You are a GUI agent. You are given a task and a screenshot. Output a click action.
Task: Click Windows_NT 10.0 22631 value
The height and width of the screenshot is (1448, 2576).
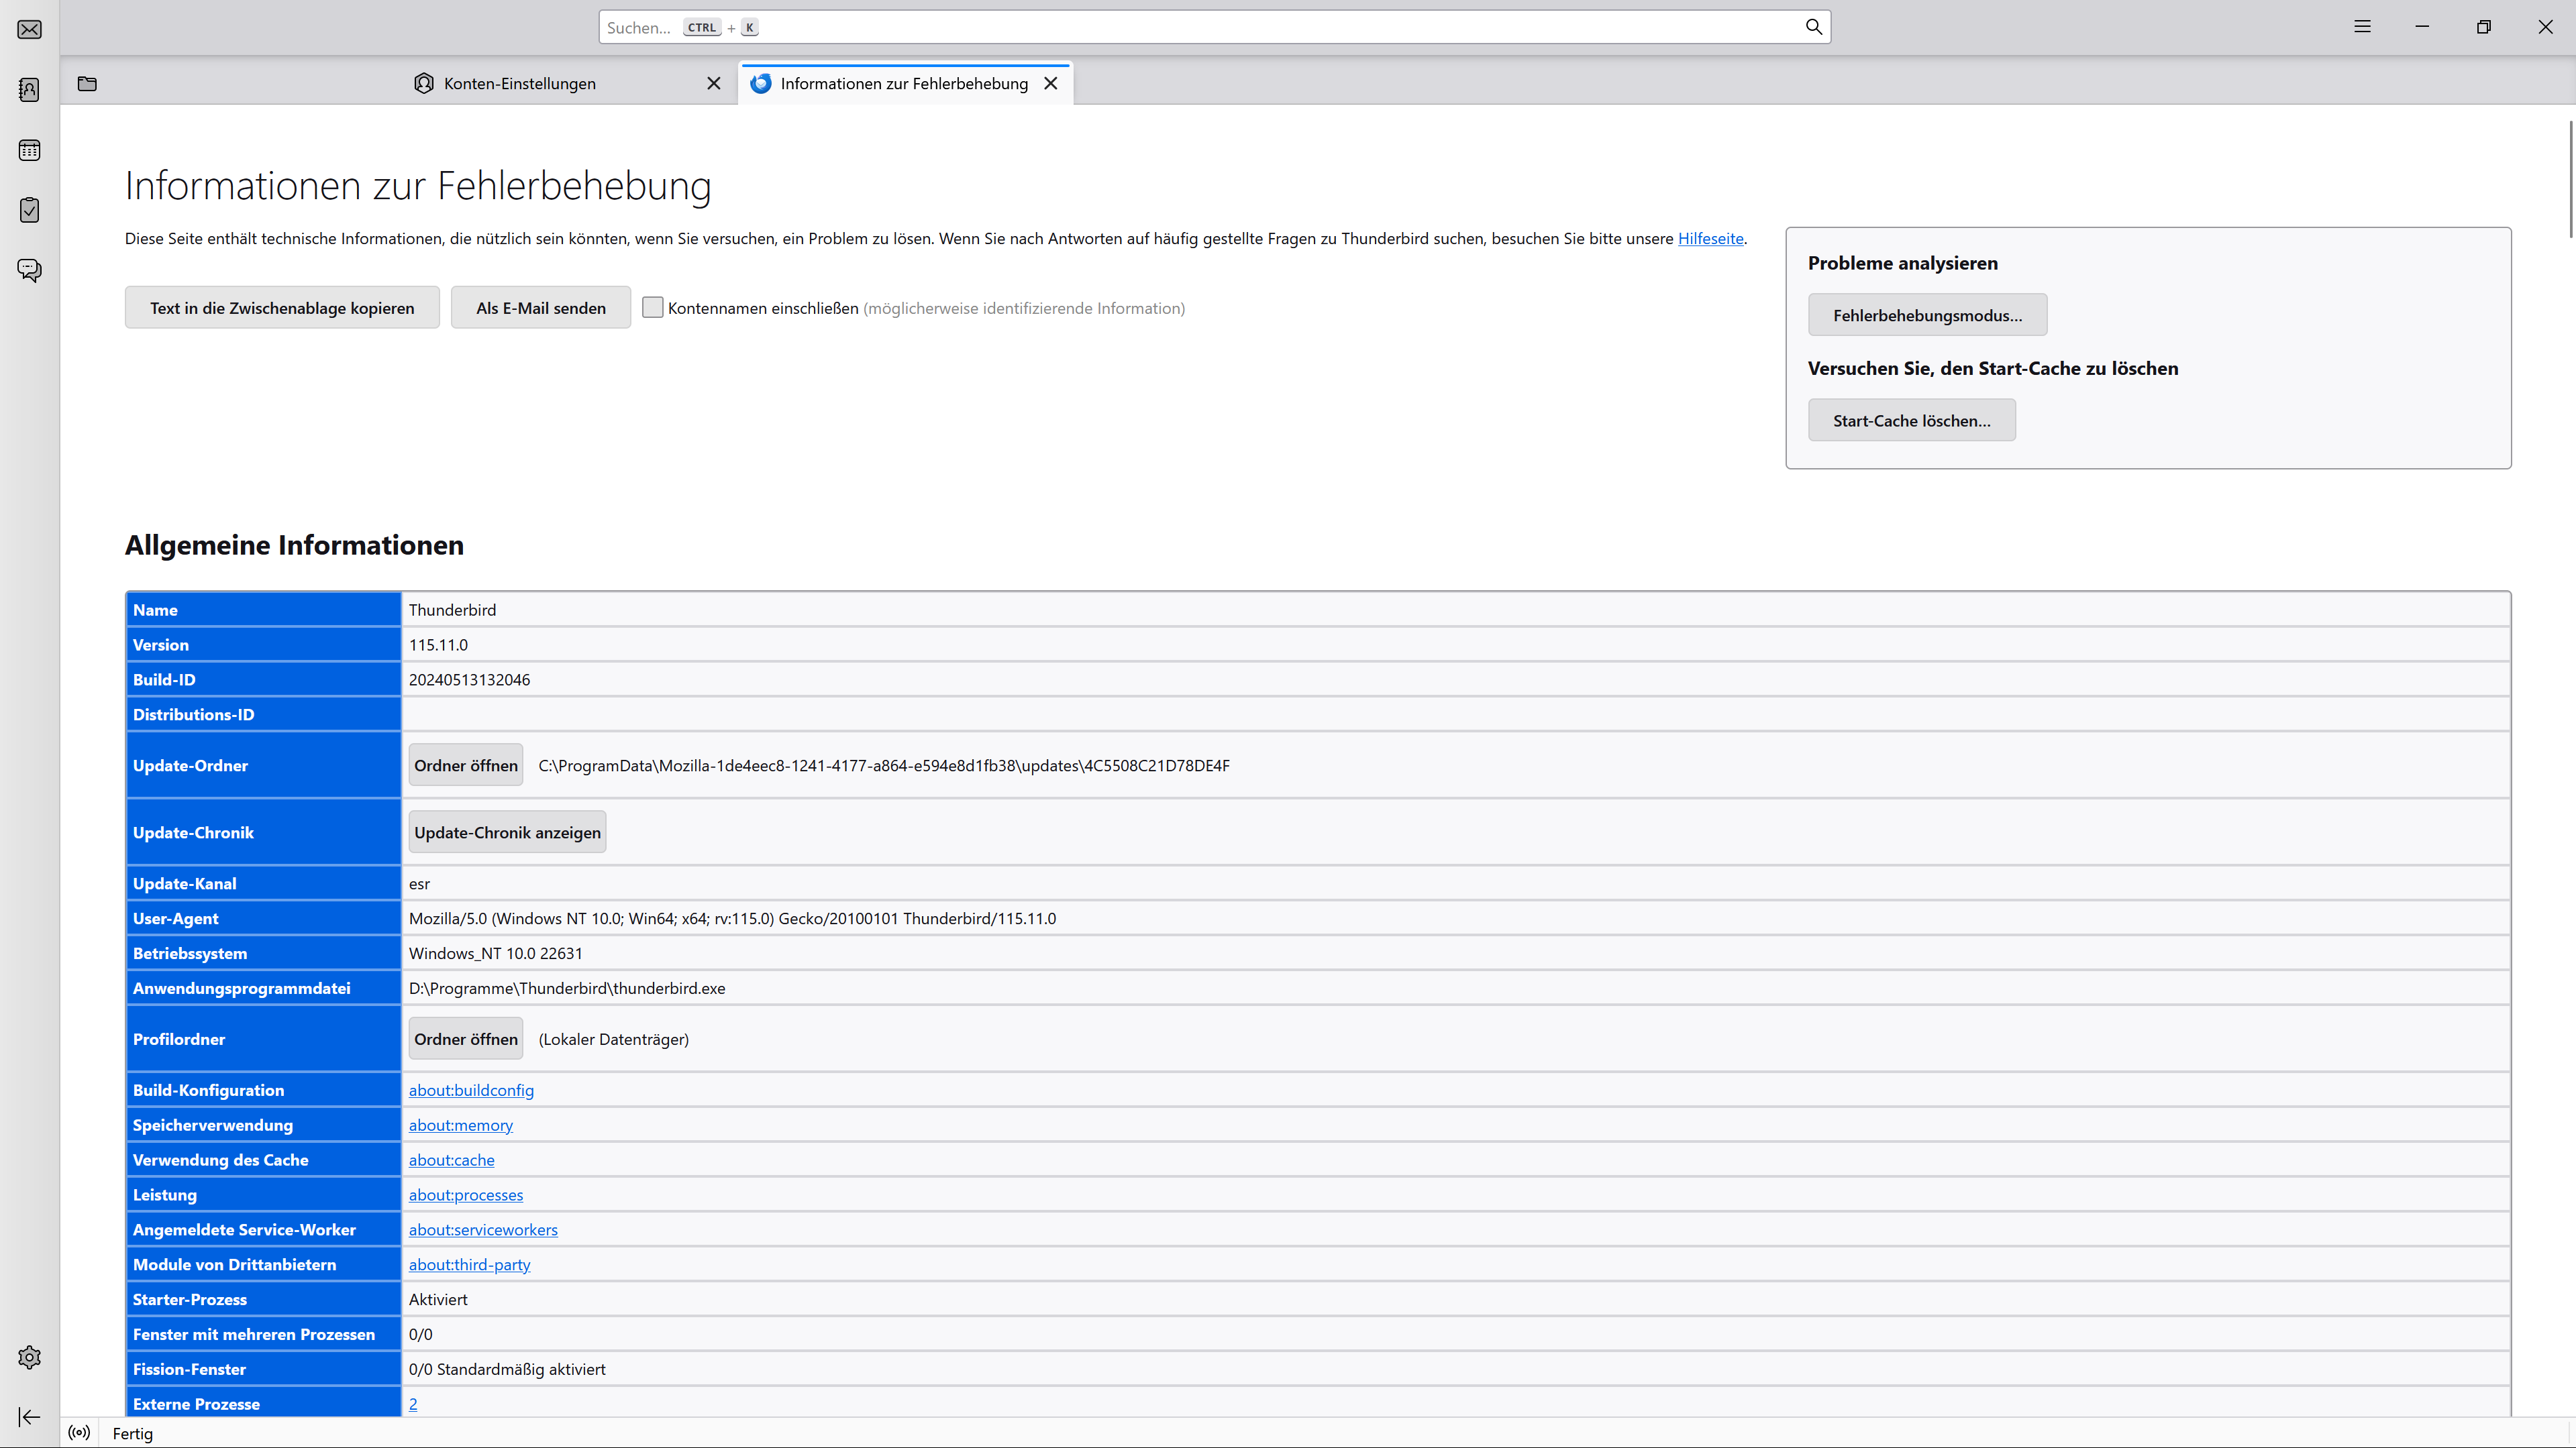click(x=495, y=953)
